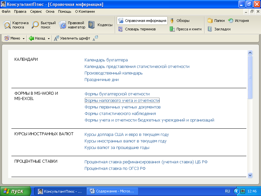Minimize the inner document window
This screenshot has height=196, width=261.
tap(246, 11)
